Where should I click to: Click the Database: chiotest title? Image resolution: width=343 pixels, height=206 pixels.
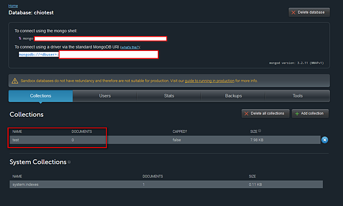[31, 13]
